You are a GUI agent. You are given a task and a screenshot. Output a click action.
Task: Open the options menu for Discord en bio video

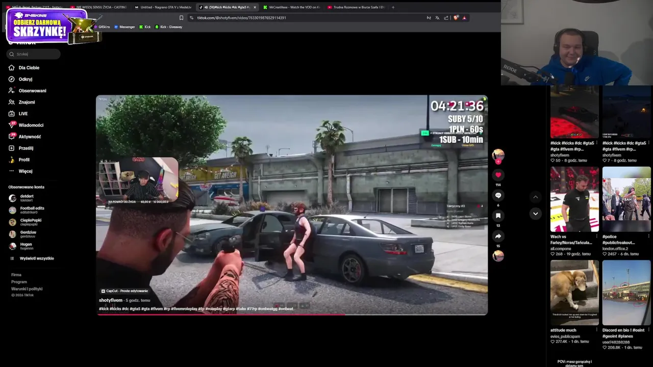click(x=648, y=330)
